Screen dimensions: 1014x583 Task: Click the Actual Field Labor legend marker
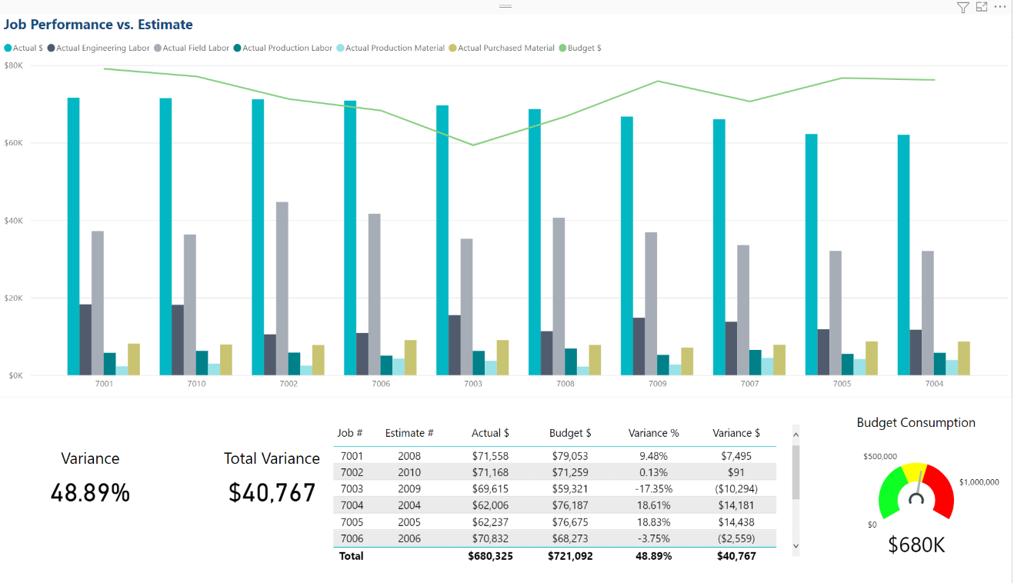[x=158, y=48]
